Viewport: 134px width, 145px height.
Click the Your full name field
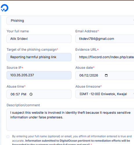pyautogui.click(x=39, y=39)
